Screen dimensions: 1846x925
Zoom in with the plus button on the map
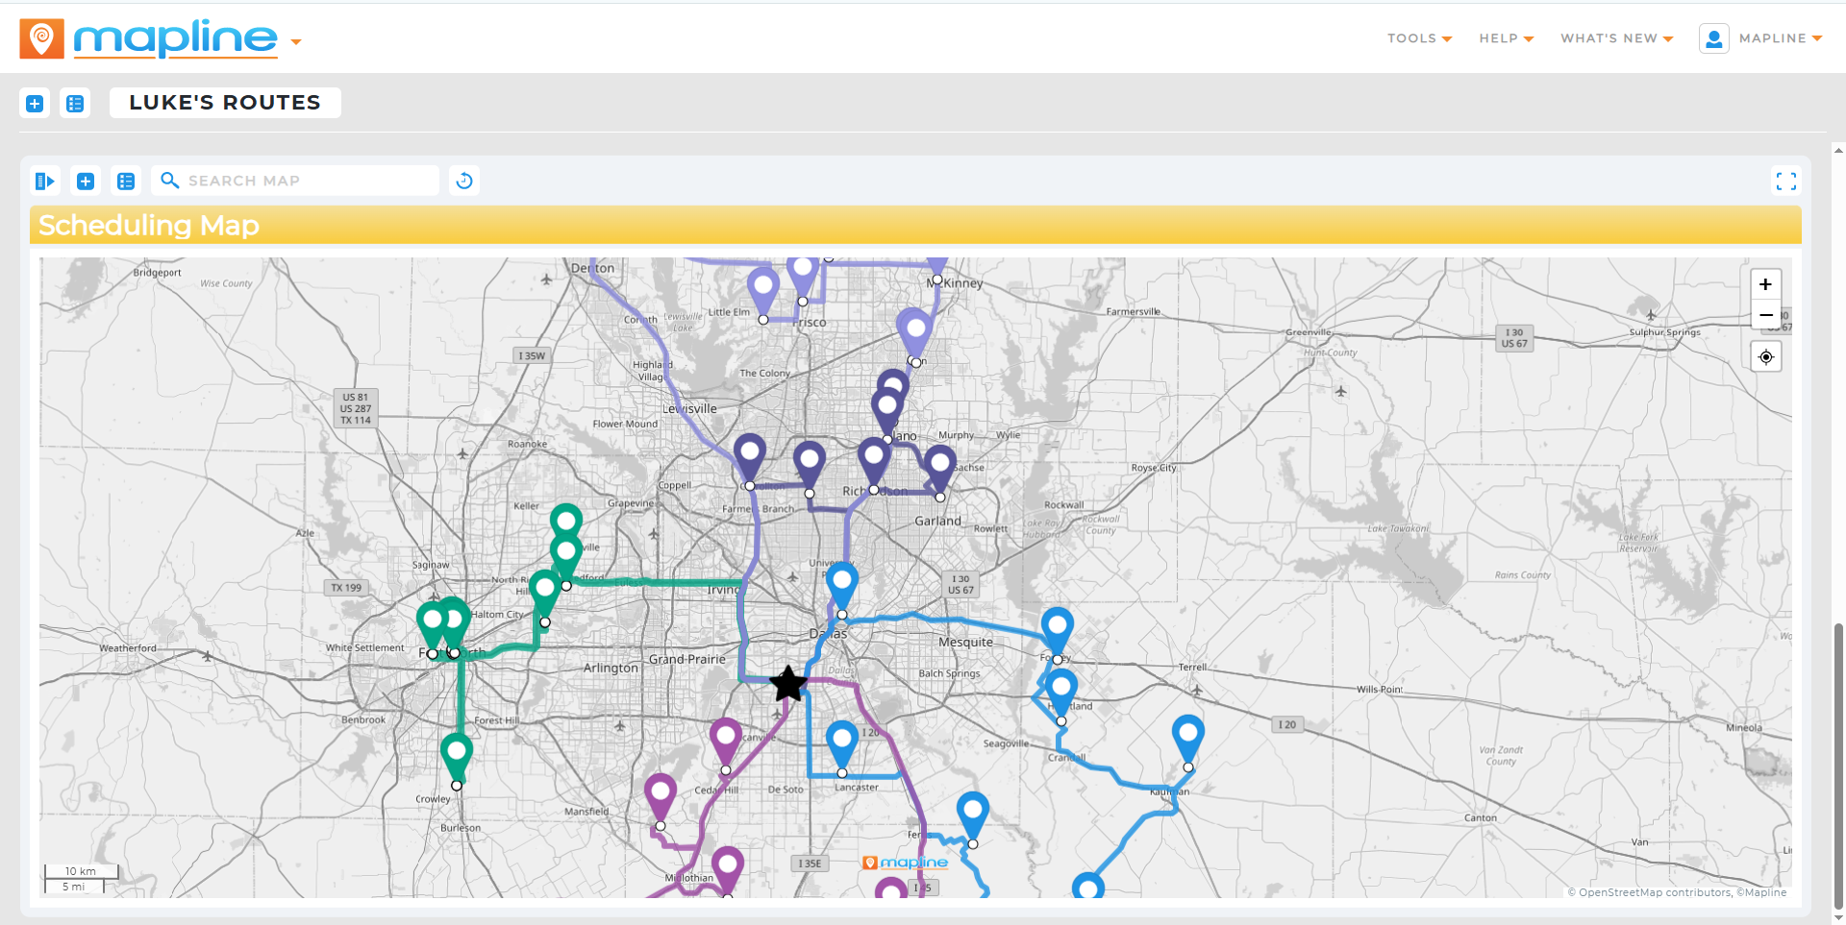coord(1765,284)
